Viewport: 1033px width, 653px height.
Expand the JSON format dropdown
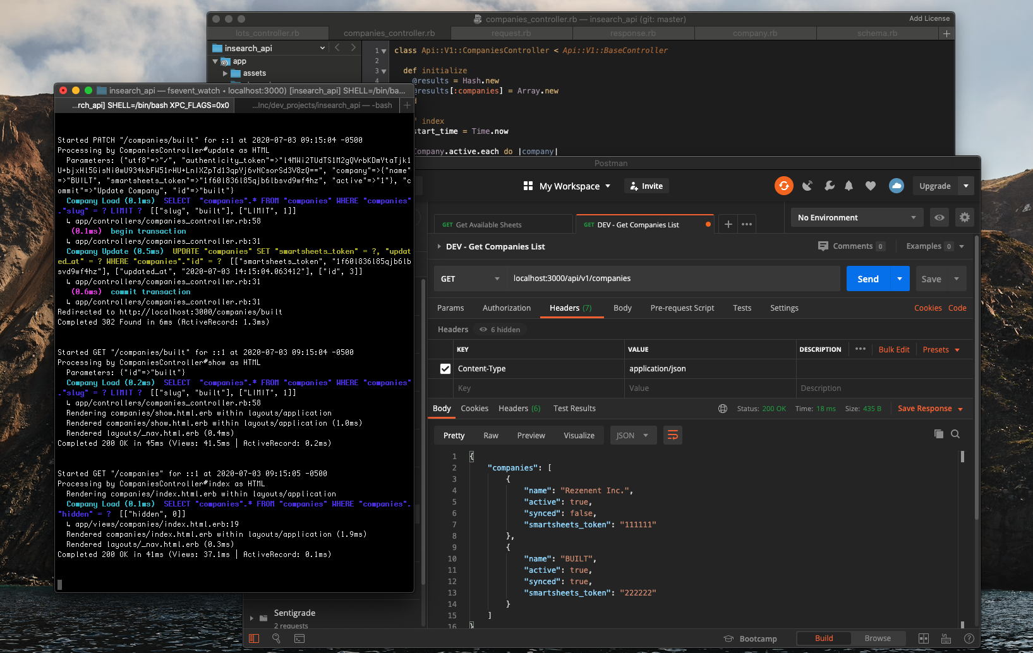[632, 435]
